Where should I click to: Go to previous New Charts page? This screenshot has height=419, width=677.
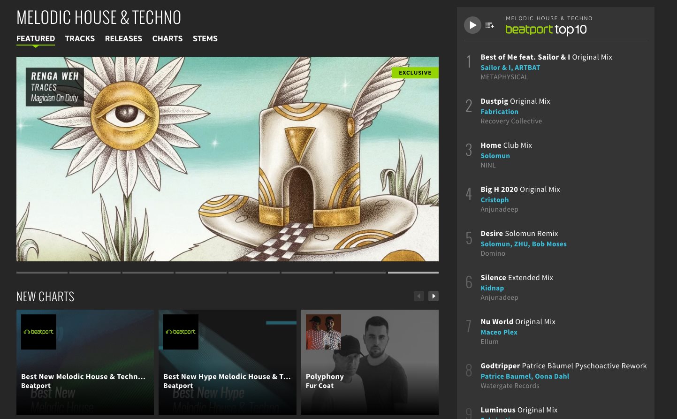419,296
